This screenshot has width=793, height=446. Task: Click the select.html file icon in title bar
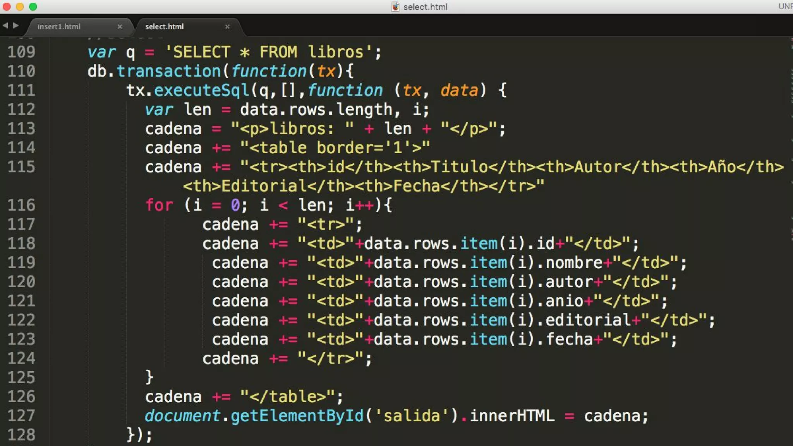(395, 7)
